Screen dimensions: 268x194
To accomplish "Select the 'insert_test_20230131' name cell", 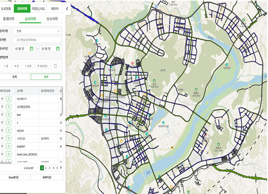I will click(27, 154).
